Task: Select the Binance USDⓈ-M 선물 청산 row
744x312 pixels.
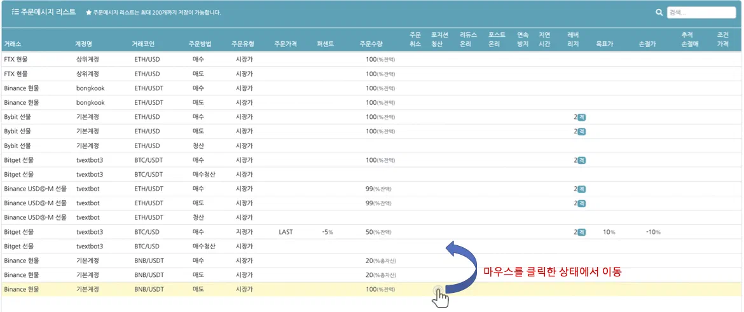Action: coord(371,218)
